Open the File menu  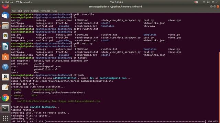coord(14,11)
